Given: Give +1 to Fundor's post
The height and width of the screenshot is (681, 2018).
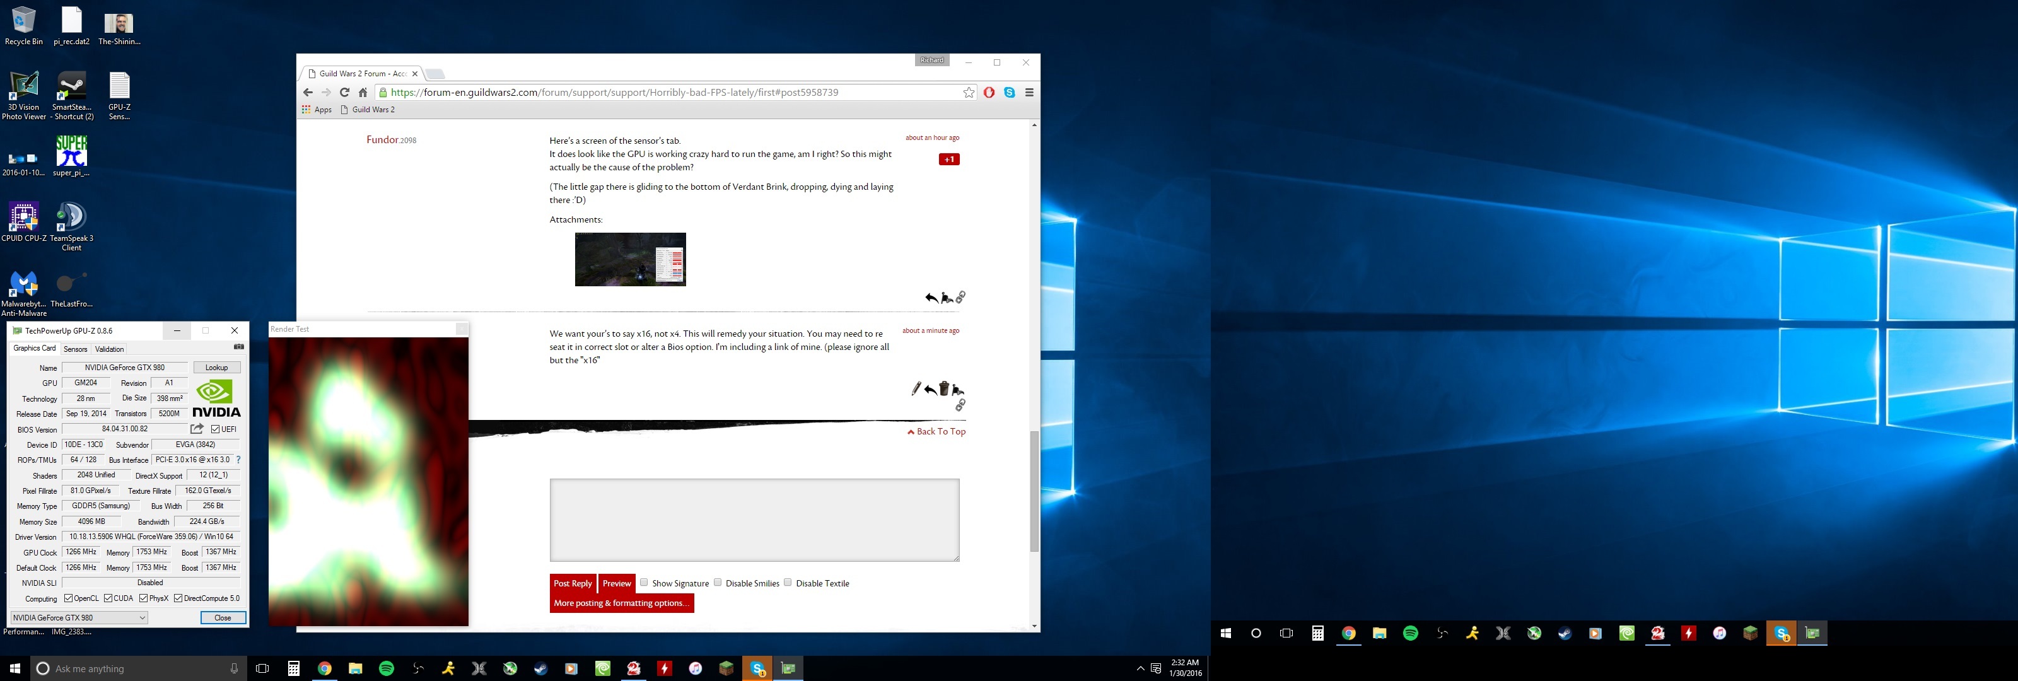Looking at the screenshot, I should tap(948, 159).
